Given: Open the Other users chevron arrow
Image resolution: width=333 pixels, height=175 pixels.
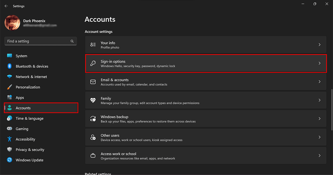Looking at the screenshot, I should coord(319,137).
